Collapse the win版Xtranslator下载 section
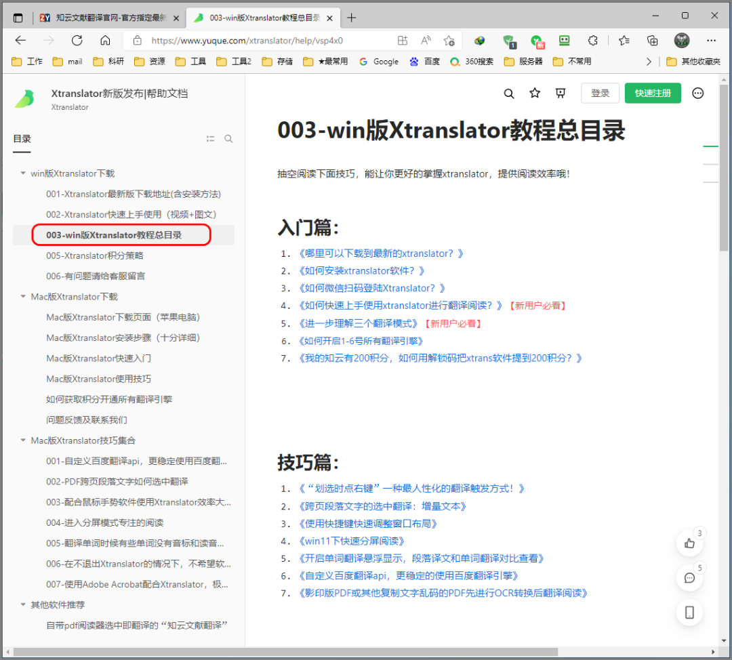The image size is (732, 660). (x=23, y=173)
